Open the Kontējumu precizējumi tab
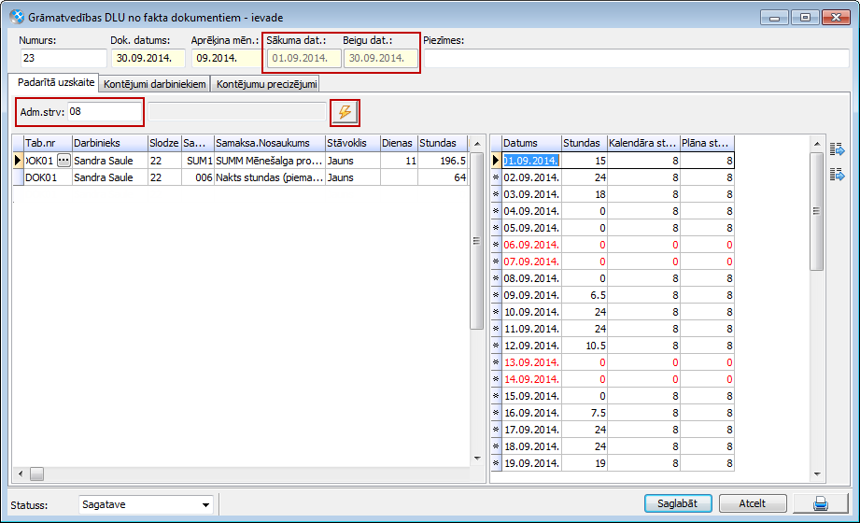 pos(268,84)
